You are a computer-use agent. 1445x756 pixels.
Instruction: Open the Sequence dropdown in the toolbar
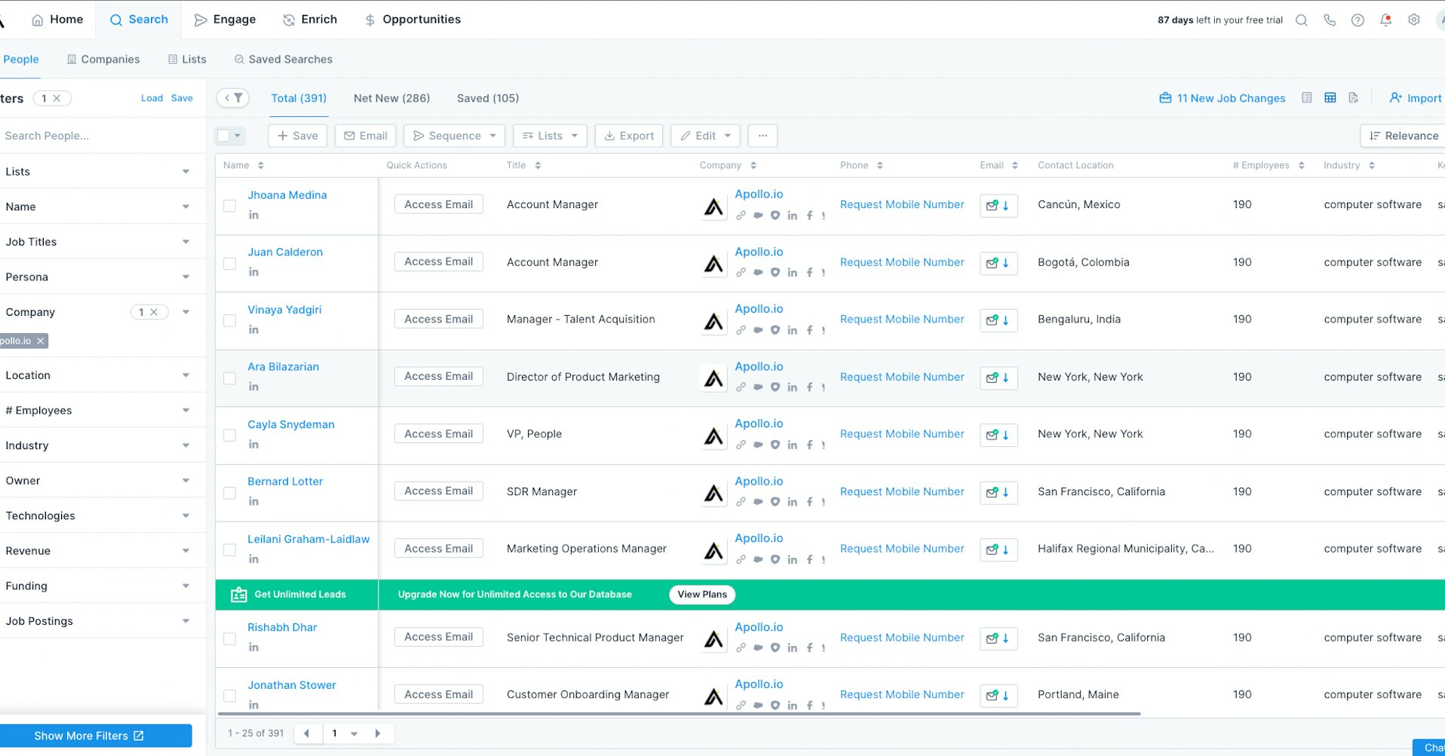(453, 136)
